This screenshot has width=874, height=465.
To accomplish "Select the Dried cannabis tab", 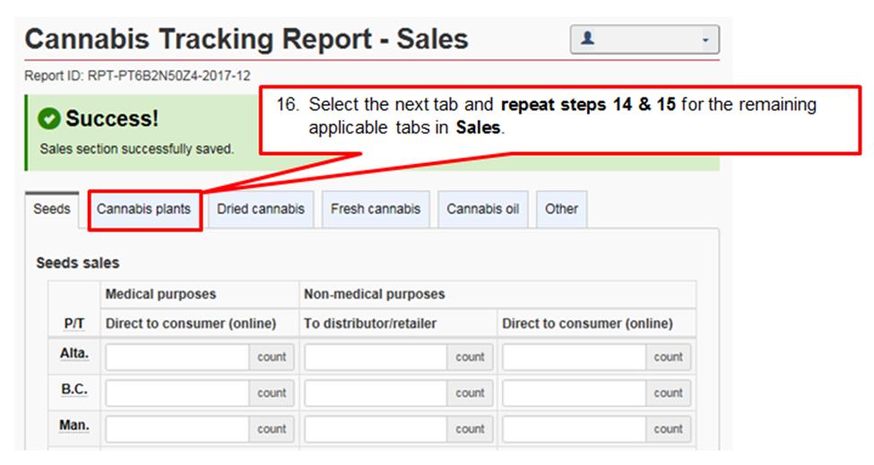I will (x=260, y=210).
